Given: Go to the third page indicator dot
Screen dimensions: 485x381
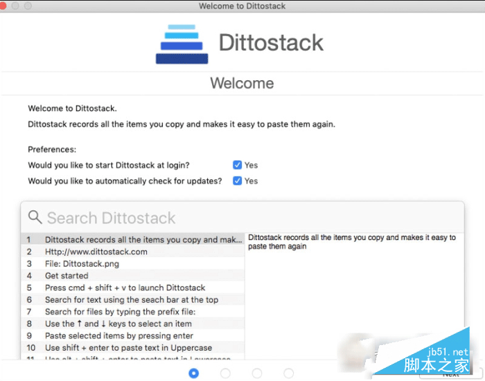Looking at the screenshot, I should click(x=257, y=373).
